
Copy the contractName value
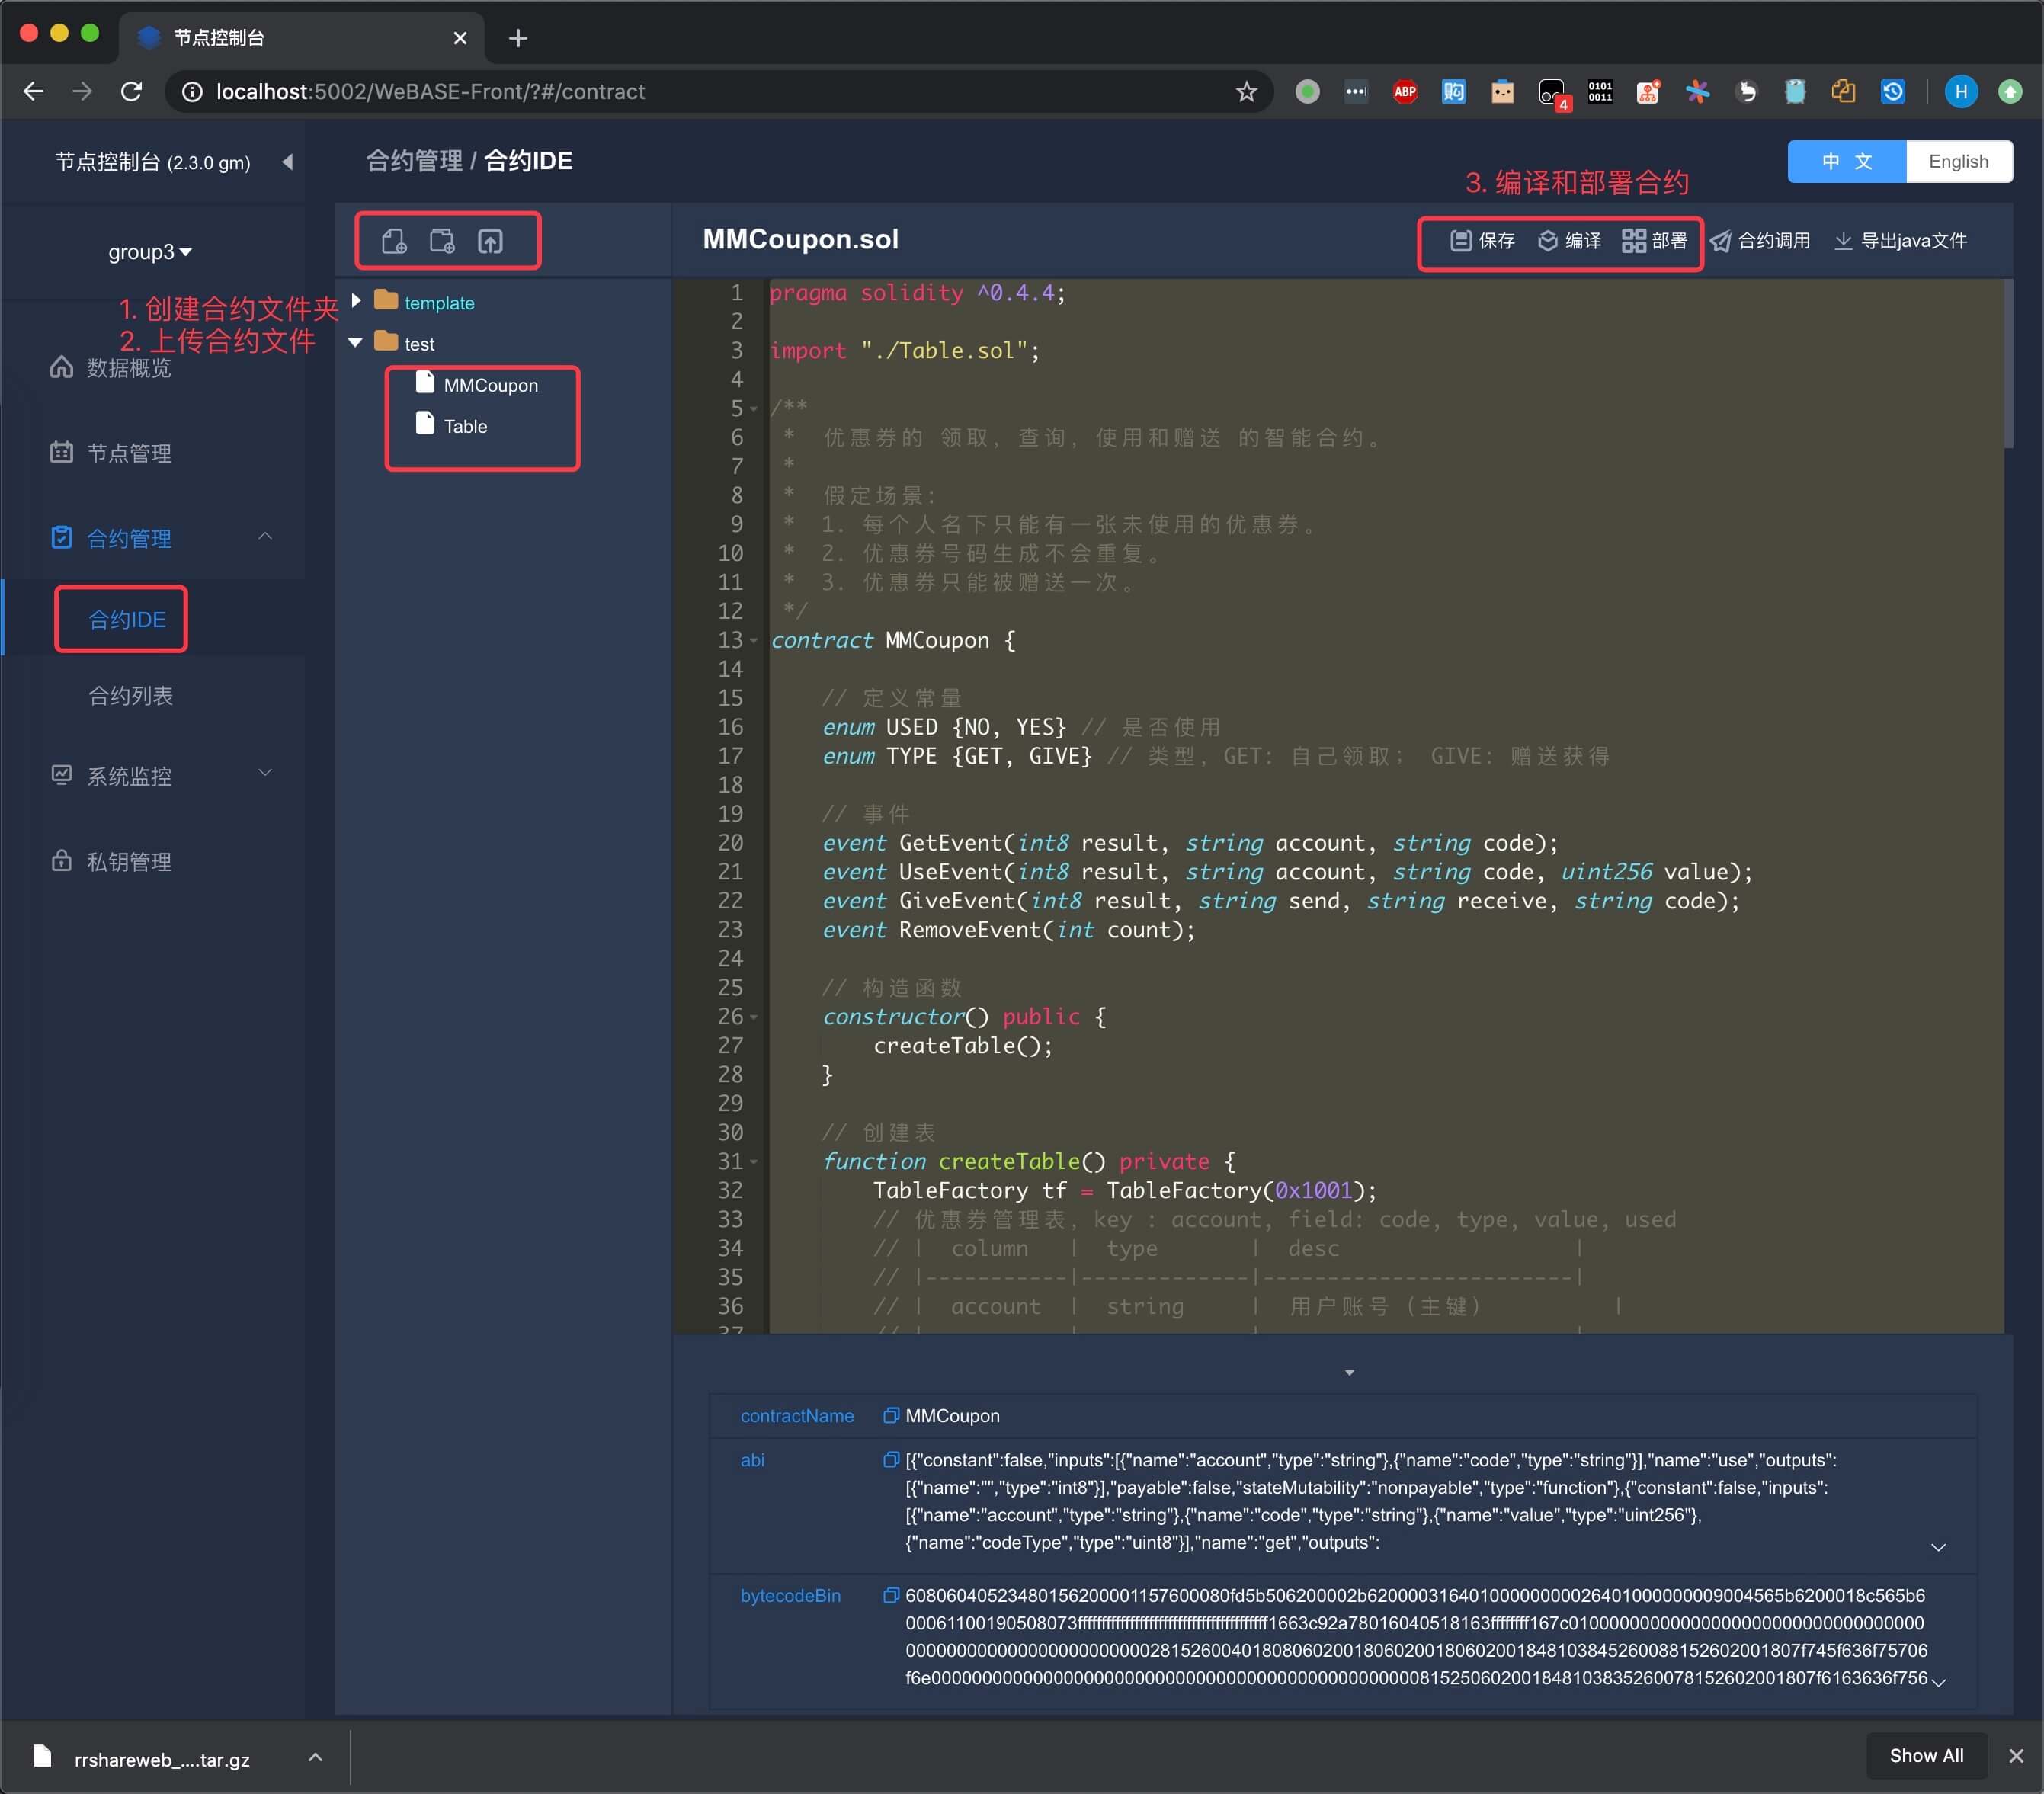tap(890, 1415)
